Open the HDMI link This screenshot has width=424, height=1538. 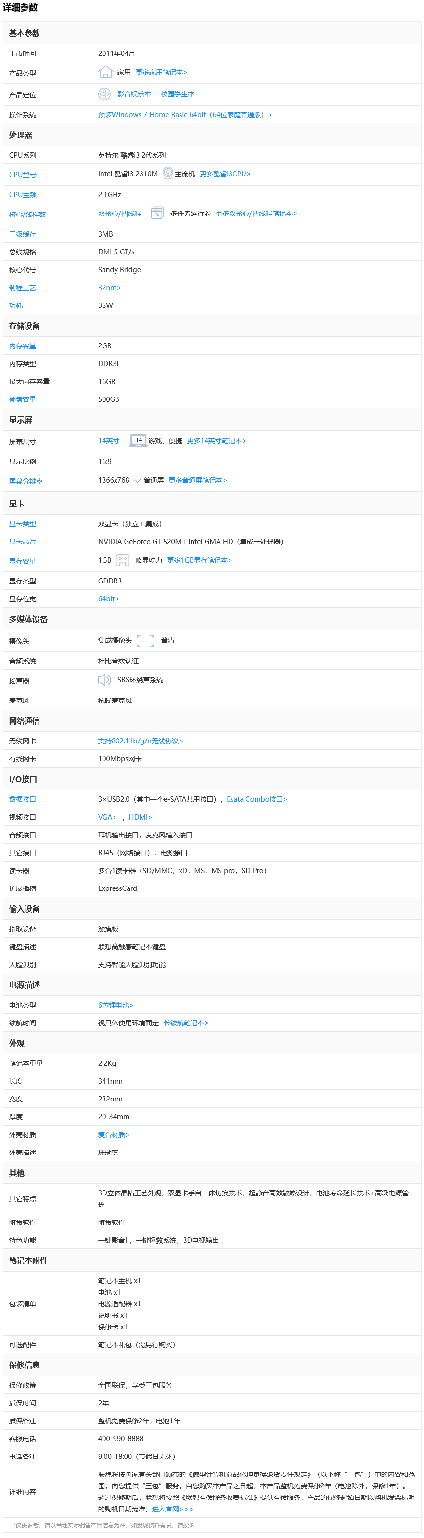[141, 817]
